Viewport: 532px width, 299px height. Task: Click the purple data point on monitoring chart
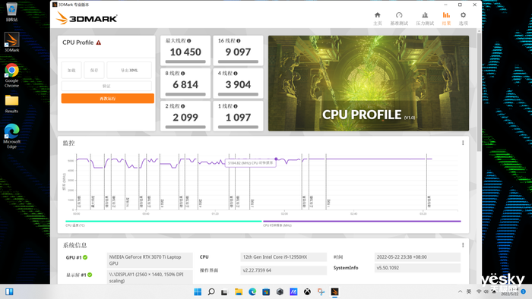[276, 159]
